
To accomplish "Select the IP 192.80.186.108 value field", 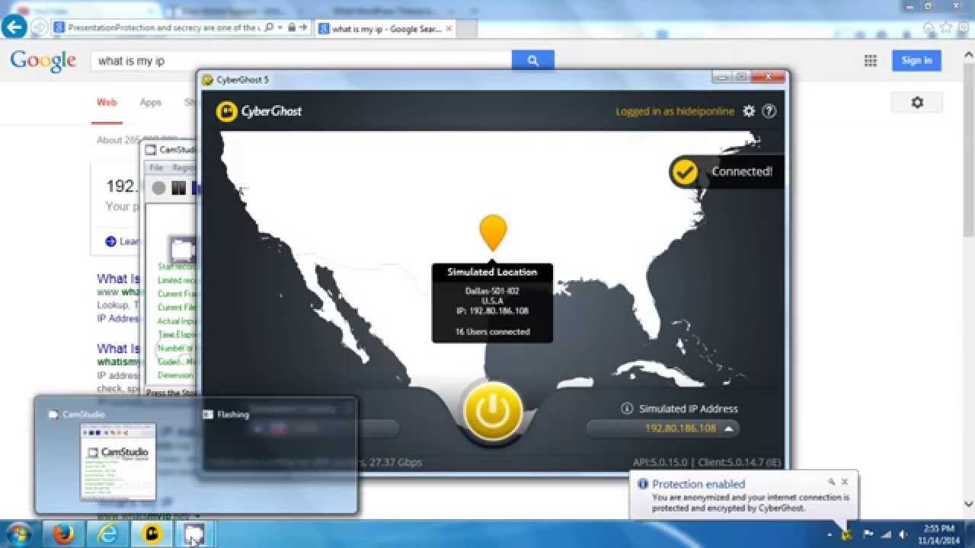I will pyautogui.click(x=663, y=429).
